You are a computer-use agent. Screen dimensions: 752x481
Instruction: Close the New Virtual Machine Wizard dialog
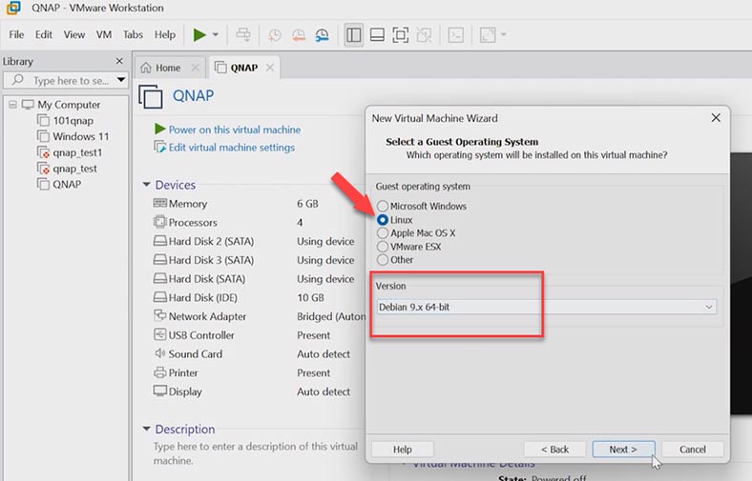pyautogui.click(x=716, y=118)
